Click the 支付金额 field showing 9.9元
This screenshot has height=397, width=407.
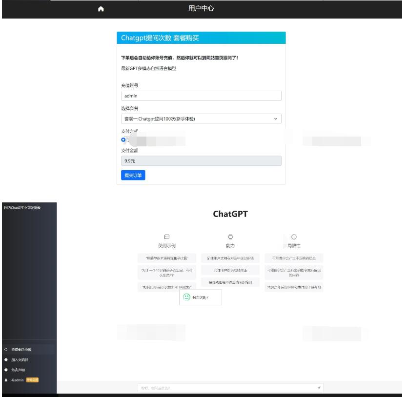click(x=201, y=161)
